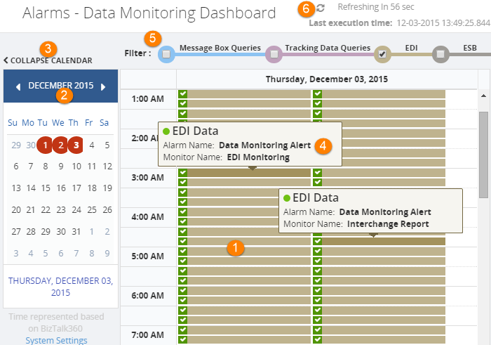Click the 4:00 AM time slot label

pyautogui.click(x=148, y=216)
